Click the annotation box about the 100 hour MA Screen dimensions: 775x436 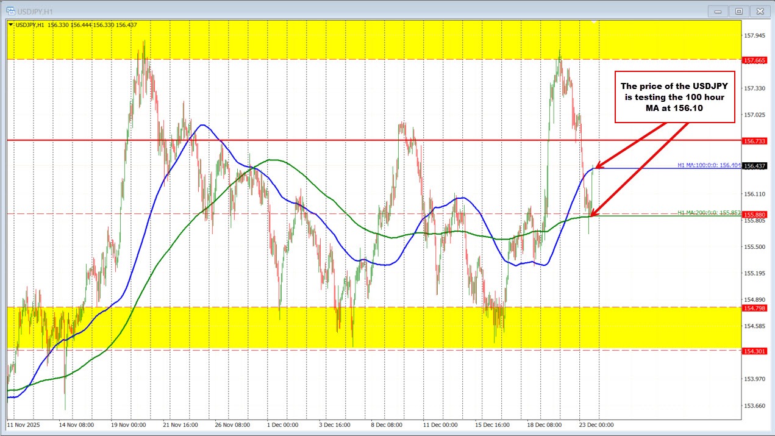click(x=674, y=96)
